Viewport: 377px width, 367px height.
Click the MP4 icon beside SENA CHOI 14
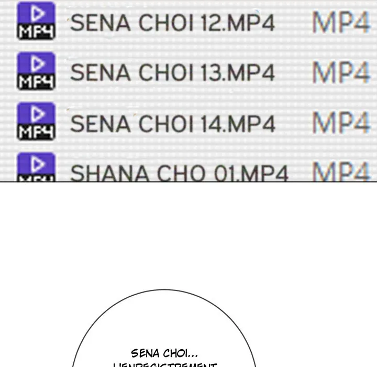[36, 121]
